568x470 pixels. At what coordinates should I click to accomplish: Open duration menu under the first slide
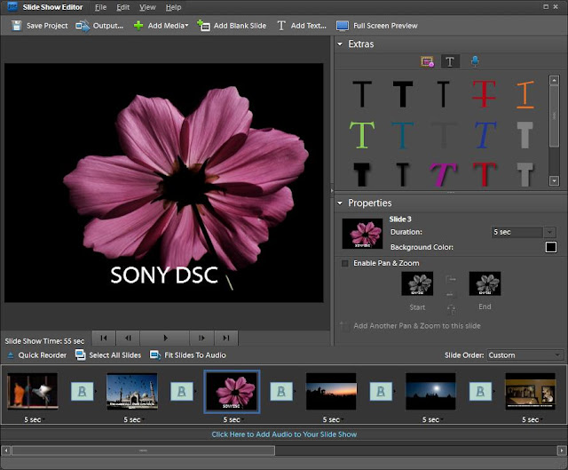pyautogui.click(x=34, y=419)
